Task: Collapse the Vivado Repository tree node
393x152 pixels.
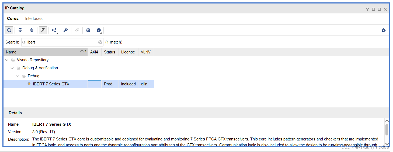Action: coord(7,60)
